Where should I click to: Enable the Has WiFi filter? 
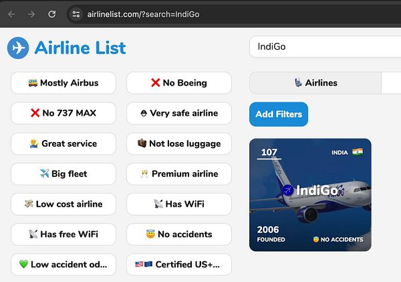tap(179, 204)
